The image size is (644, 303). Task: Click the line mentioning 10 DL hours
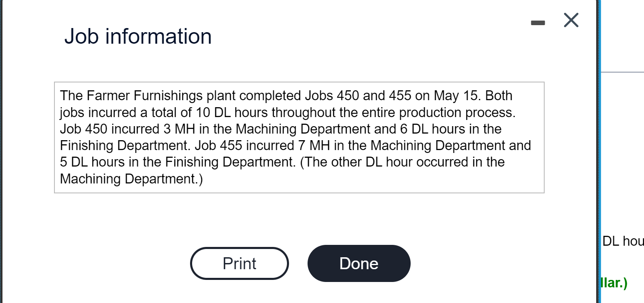(287, 112)
